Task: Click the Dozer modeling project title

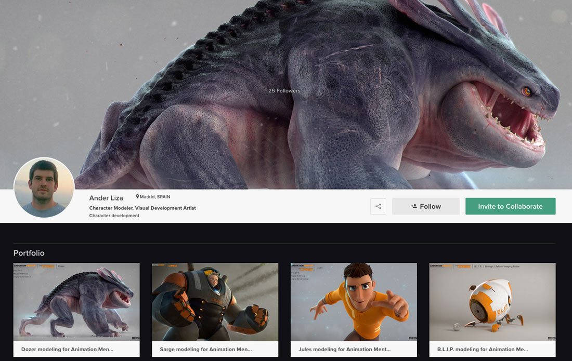Action: click(67, 350)
